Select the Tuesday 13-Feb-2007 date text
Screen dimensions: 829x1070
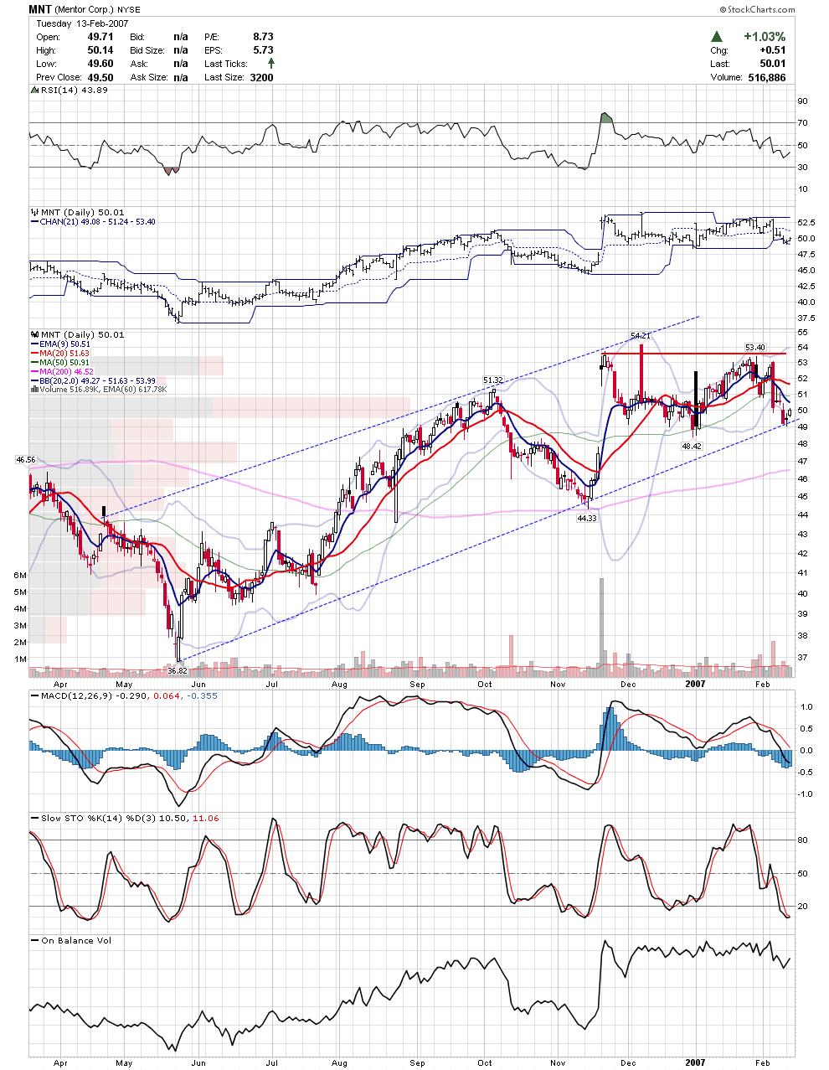[x=80, y=23]
